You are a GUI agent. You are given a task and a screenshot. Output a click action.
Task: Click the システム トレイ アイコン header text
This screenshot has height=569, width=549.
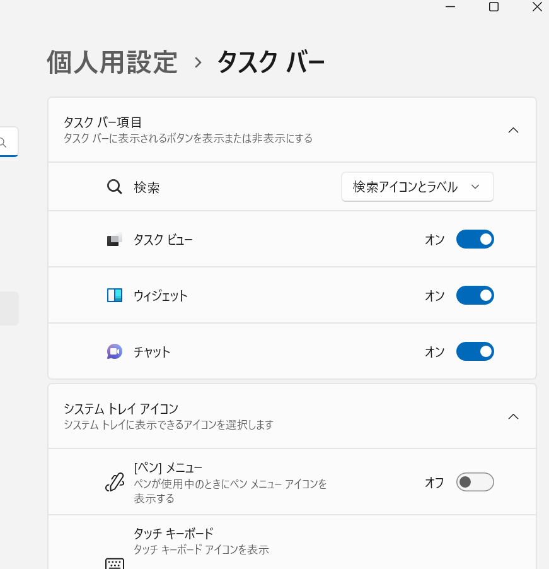[121, 409]
